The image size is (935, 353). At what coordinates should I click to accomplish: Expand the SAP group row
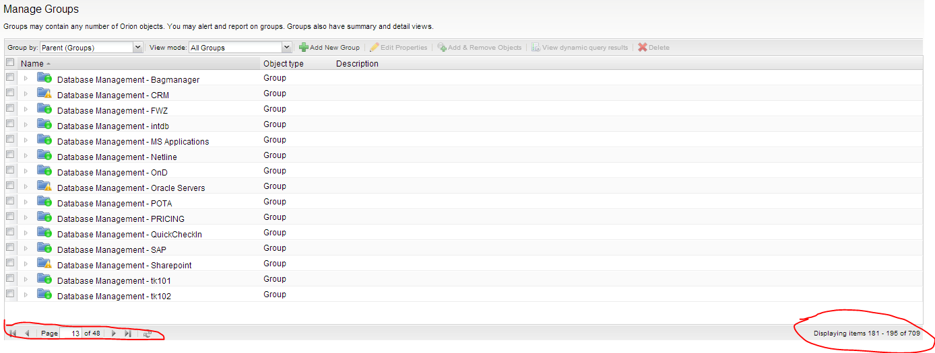click(x=26, y=249)
